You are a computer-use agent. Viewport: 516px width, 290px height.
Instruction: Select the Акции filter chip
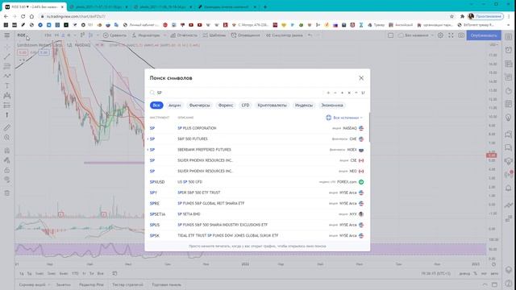coord(174,106)
